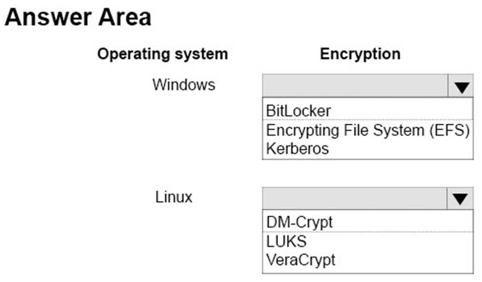Click the Encryption column header
The image size is (482, 282).
pos(360,54)
